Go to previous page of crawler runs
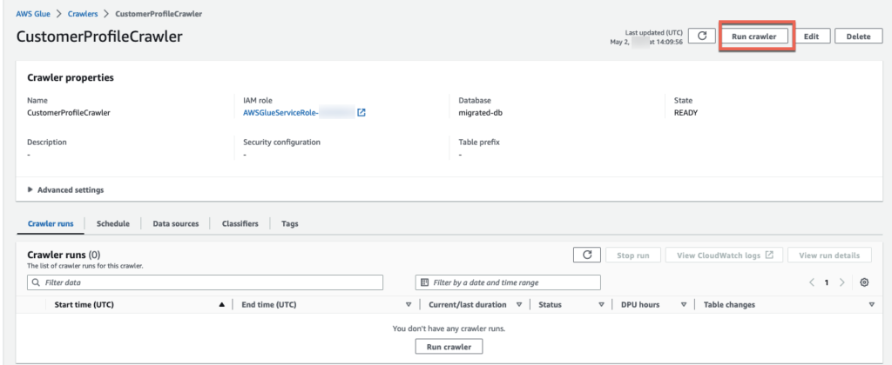Viewport: 892px width, 365px height. tap(812, 282)
